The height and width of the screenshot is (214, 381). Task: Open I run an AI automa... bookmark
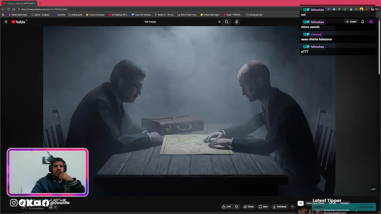[96, 15]
